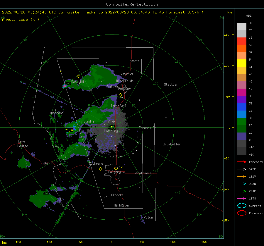The height and width of the screenshot is (246, 264).
Task: Click the 150 tick on right axis
Action: click(x=226, y=35)
